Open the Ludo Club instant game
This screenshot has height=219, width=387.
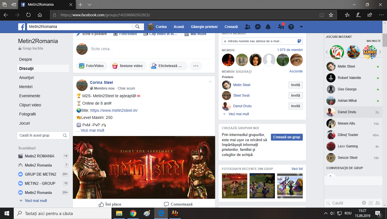pos(370,52)
